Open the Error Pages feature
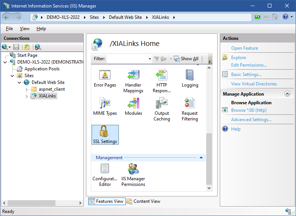Viewport: 296px width, 216px height. coord(105,79)
